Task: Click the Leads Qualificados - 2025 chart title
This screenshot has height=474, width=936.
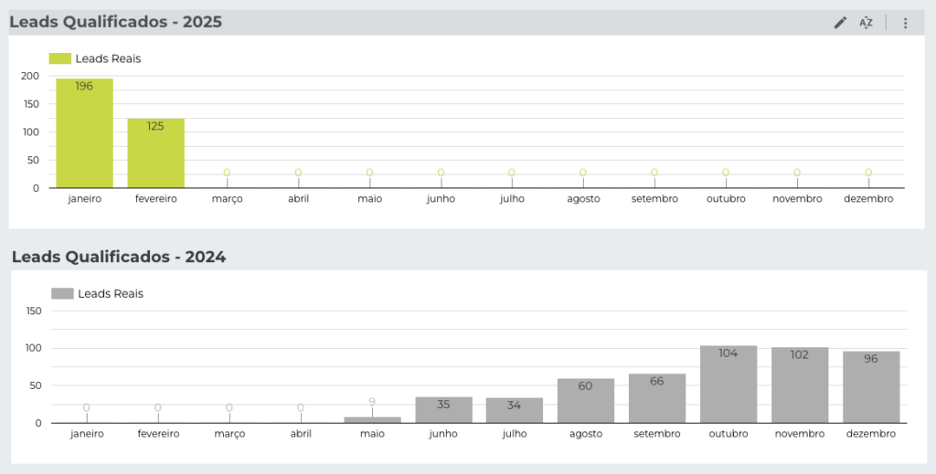Action: [116, 22]
